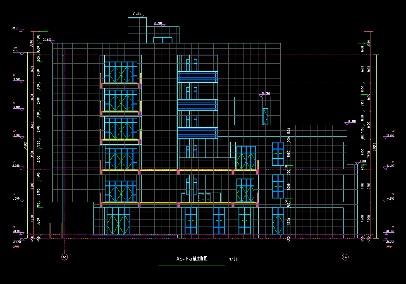This screenshot has height=284, width=406.
Task: Select the 27.900 elevation marker at rooftop
Action: pyautogui.click(x=137, y=14)
